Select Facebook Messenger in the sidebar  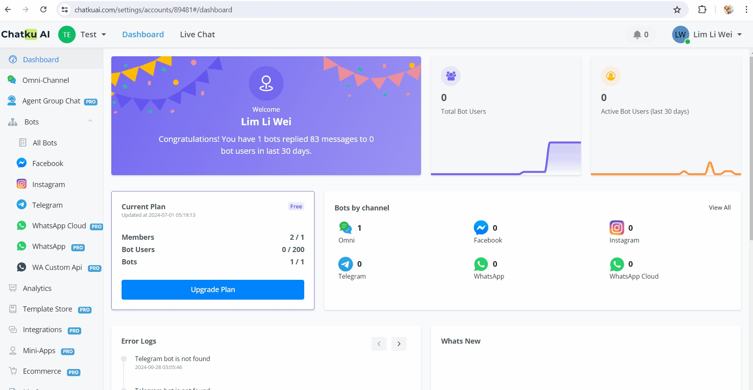[x=48, y=163]
